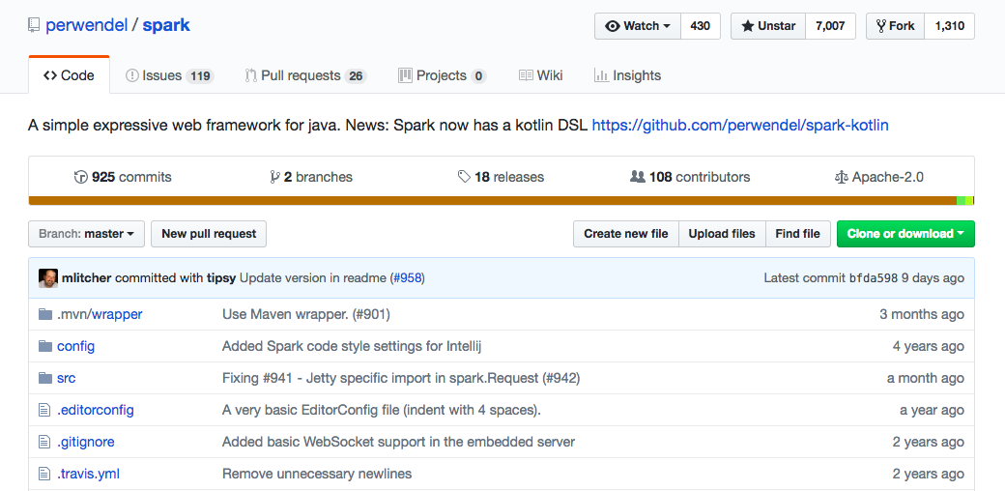Image resolution: width=1005 pixels, height=491 pixels.
Task: Open the Projects tab
Action: pyautogui.click(x=442, y=75)
